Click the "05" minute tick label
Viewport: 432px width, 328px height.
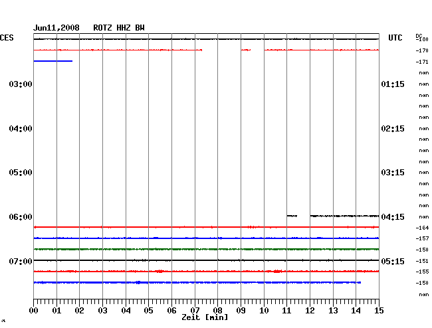(148, 310)
